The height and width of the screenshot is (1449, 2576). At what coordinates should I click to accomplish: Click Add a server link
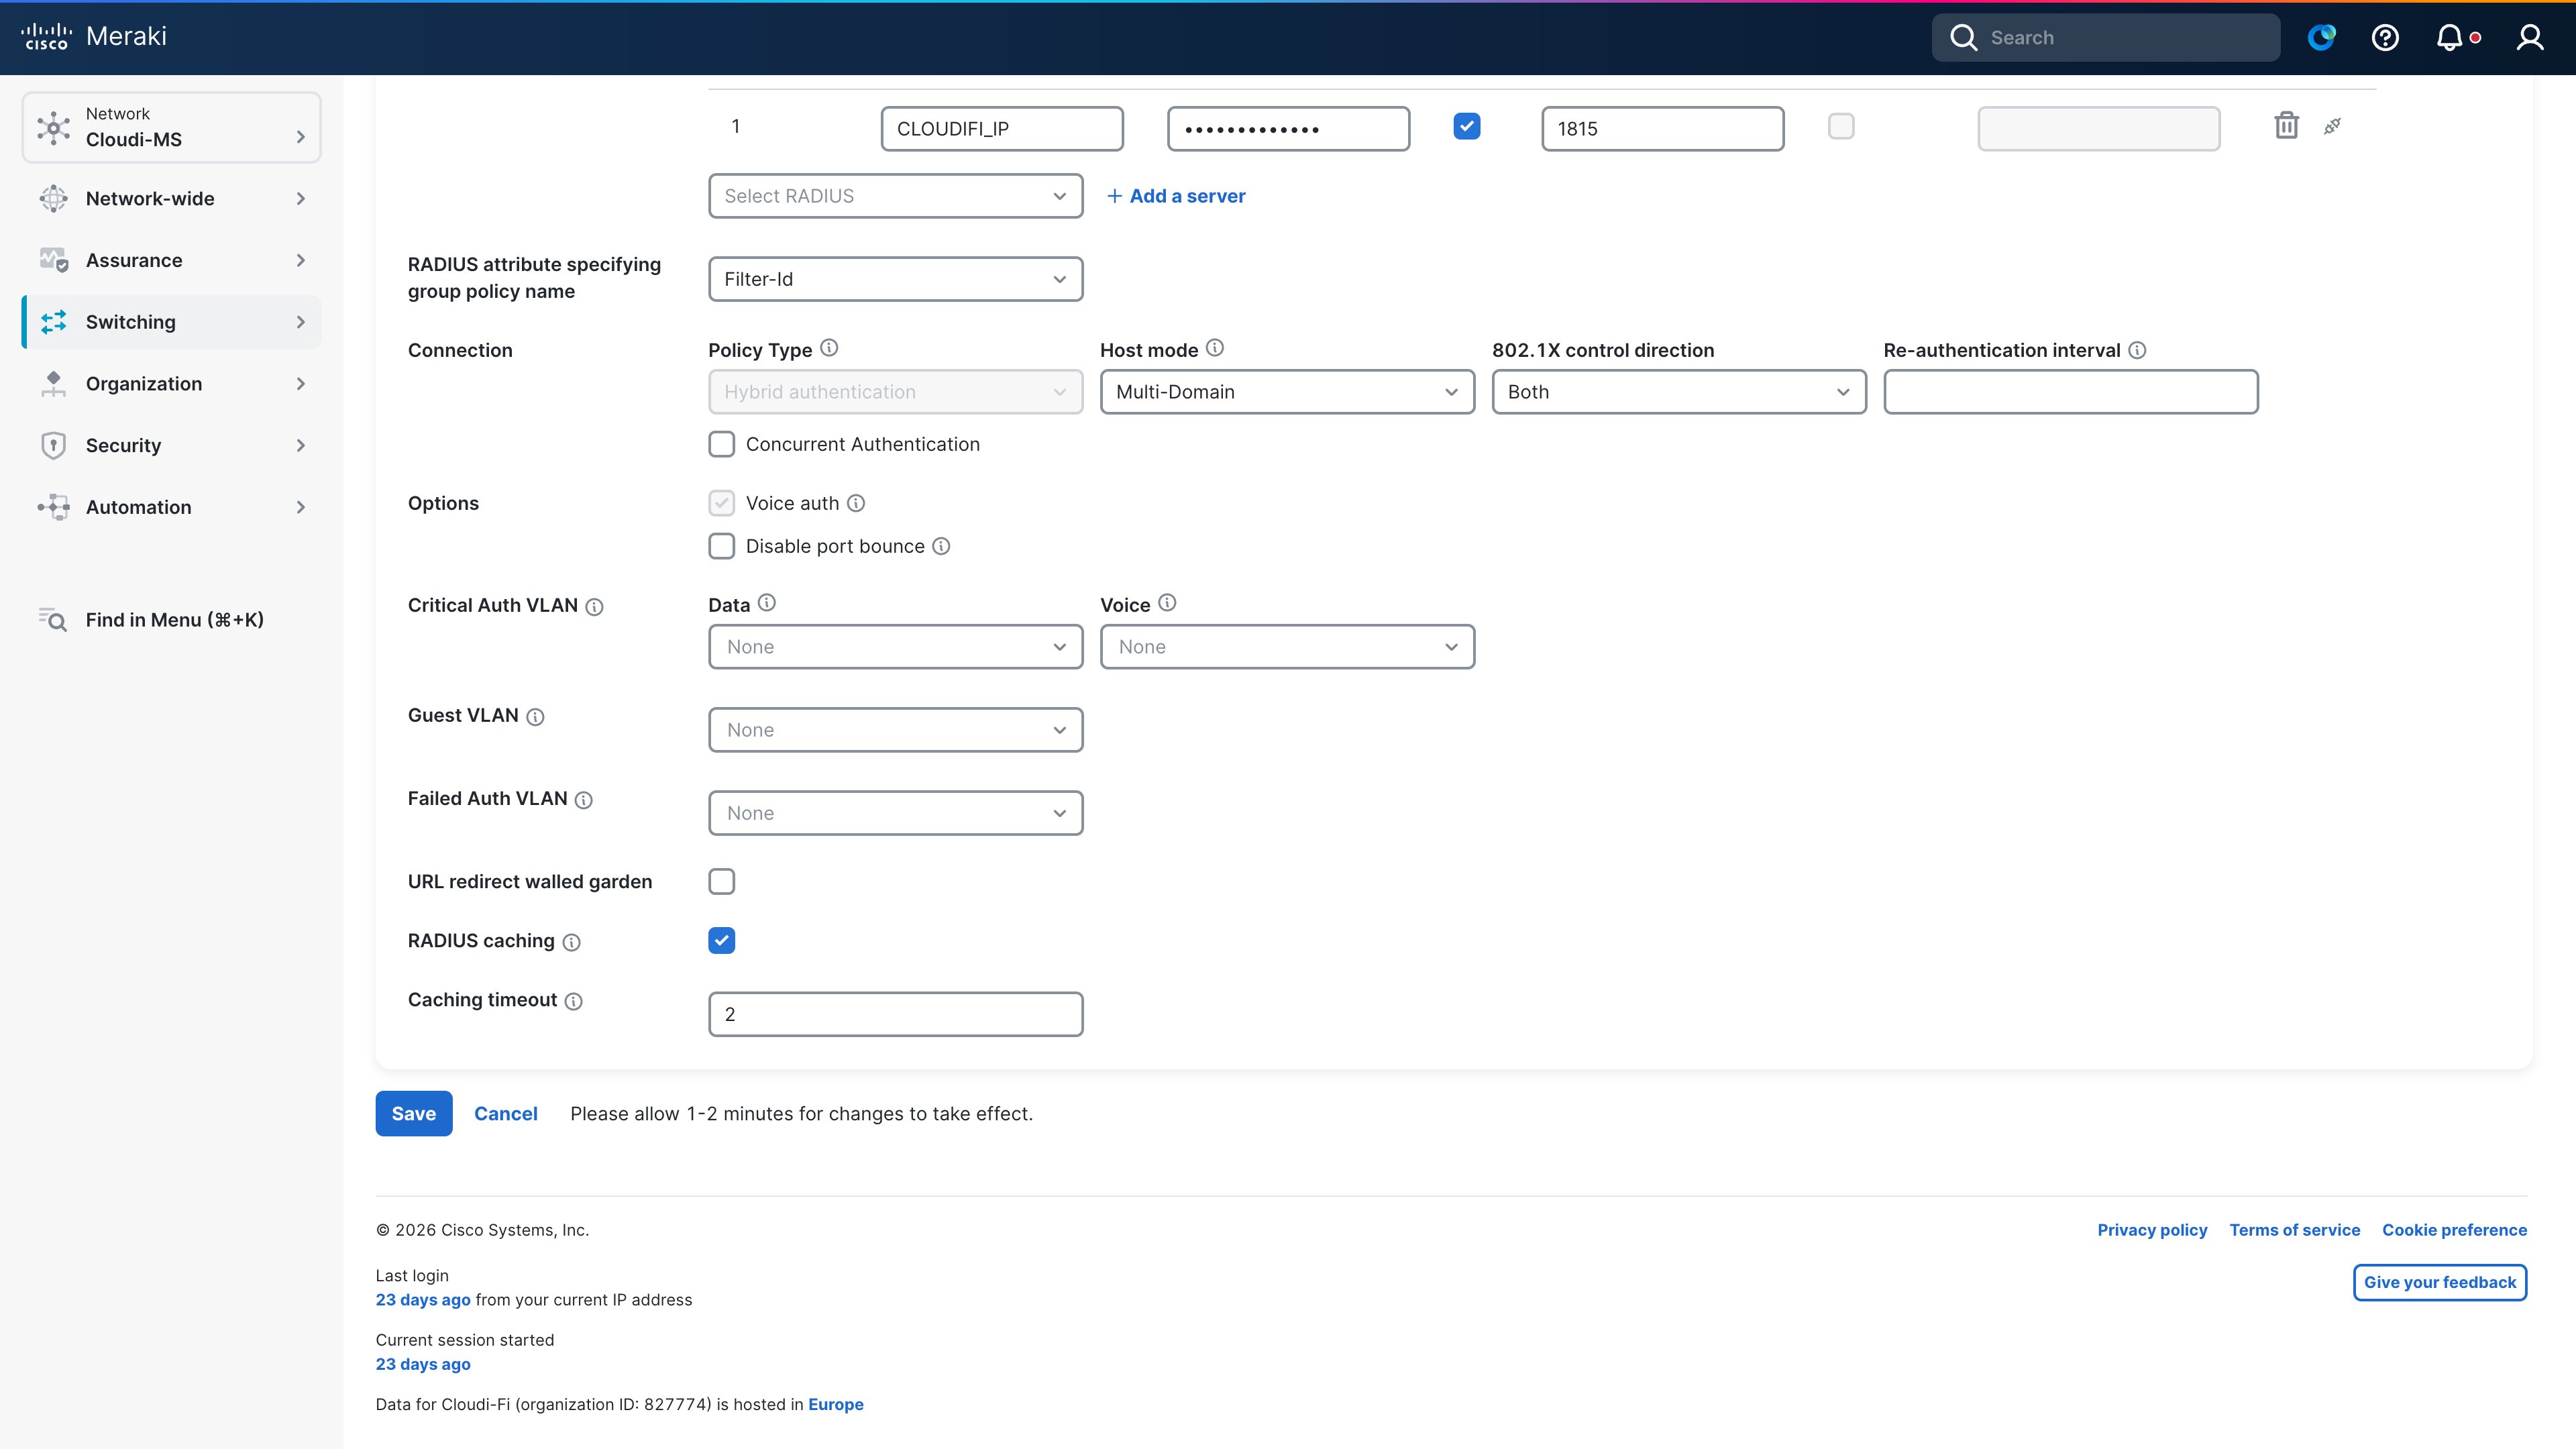(x=1176, y=196)
